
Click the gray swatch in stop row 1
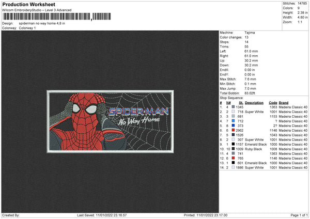coord(233,107)
